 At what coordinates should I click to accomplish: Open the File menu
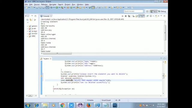[26, 4]
